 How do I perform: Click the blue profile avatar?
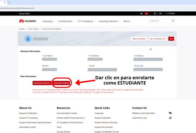tap(28, 39)
